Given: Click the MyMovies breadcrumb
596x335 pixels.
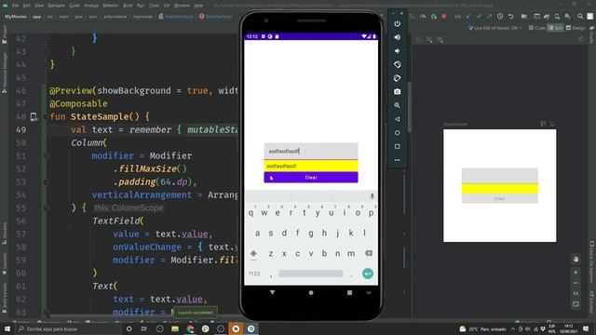Looking at the screenshot, I should pyautogui.click(x=16, y=17).
